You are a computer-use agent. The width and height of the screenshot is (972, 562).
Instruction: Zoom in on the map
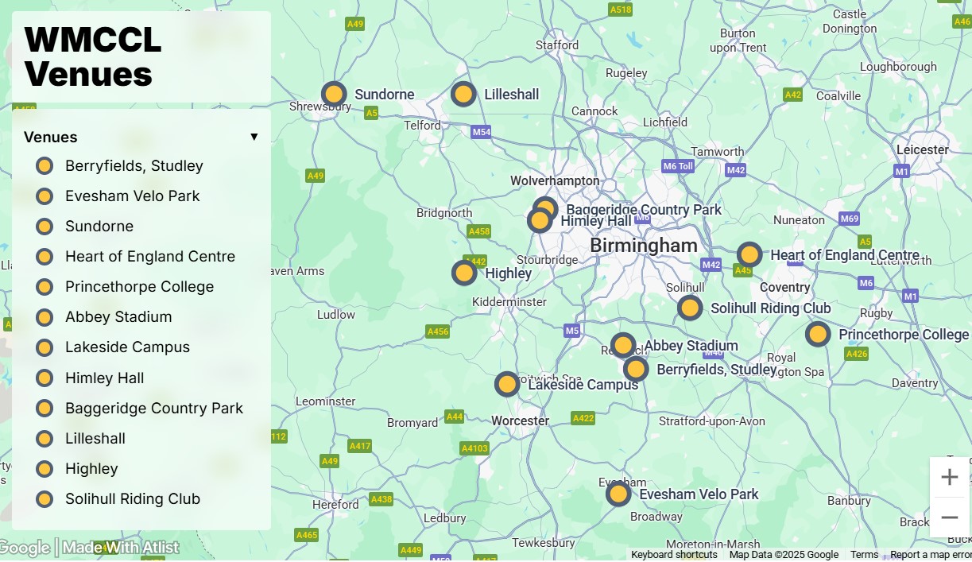pos(950,478)
